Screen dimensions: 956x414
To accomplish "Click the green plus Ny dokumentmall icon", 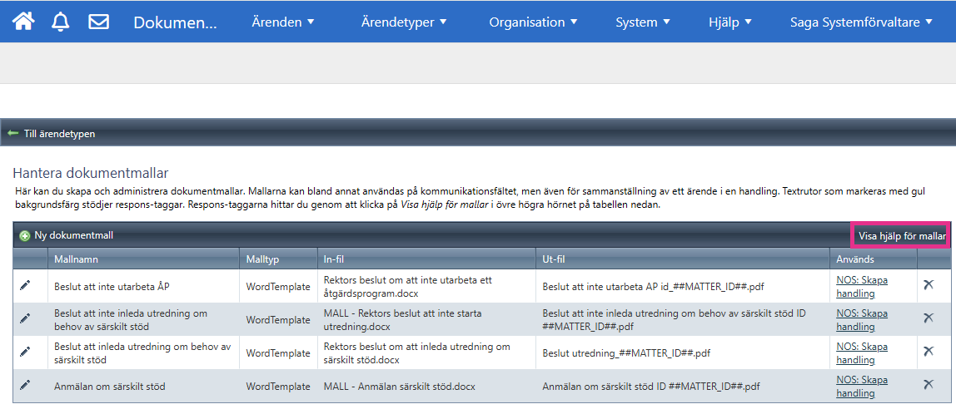I will pos(25,235).
